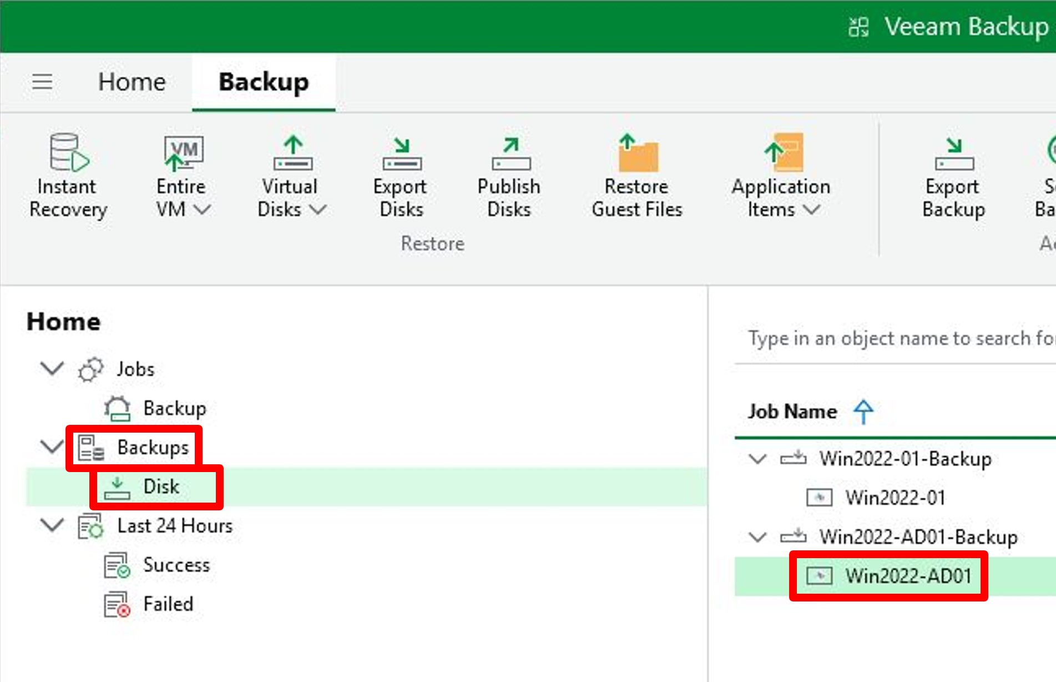This screenshot has width=1056, height=682.
Task: Click the Win2022-AD01-Backup job icon
Action: click(x=794, y=536)
